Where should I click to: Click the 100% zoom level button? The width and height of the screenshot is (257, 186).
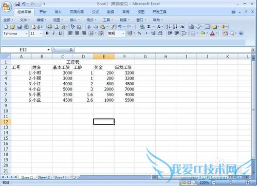coord(204,182)
